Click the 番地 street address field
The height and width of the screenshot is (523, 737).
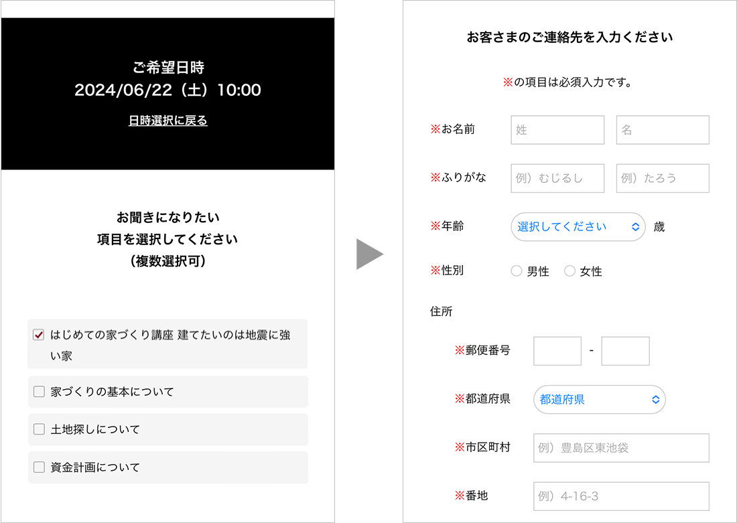(x=620, y=496)
